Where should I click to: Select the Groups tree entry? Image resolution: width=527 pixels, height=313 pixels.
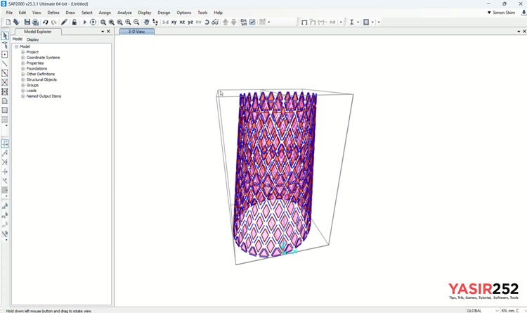pos(32,85)
